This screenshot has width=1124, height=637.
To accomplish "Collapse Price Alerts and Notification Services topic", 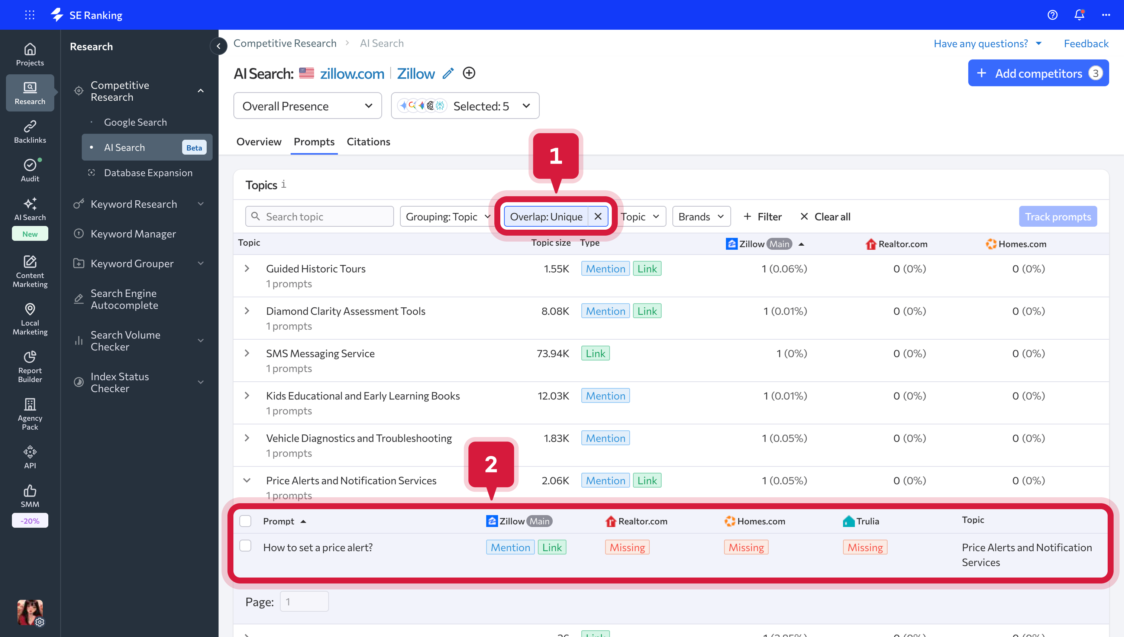I will 247,481.
